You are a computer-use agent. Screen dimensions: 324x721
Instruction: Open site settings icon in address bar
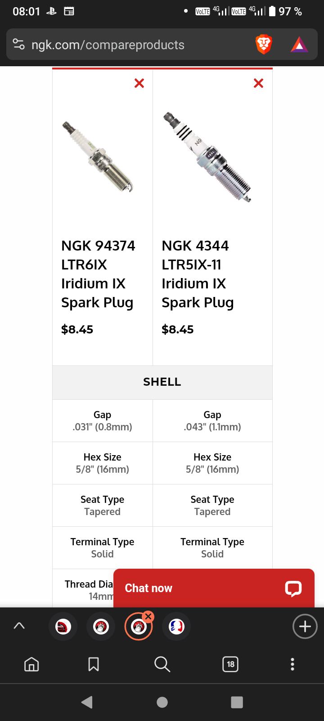[x=19, y=44]
